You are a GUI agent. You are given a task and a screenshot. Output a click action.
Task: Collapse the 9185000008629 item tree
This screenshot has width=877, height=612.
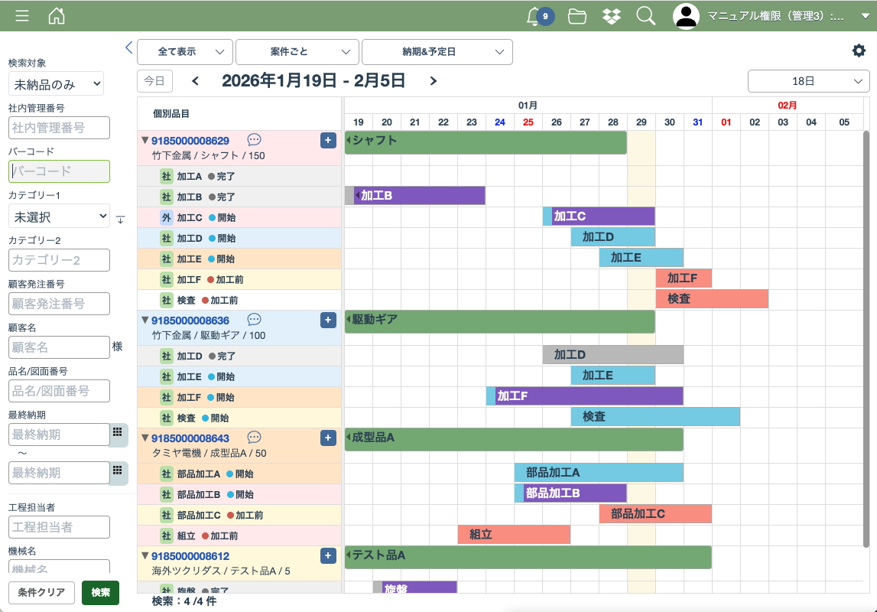click(x=145, y=141)
